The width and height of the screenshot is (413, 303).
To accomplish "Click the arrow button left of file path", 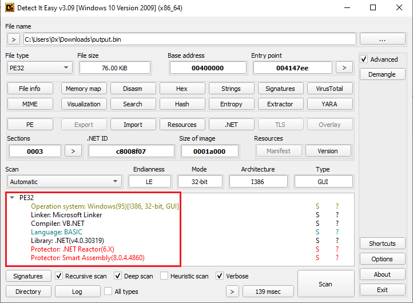I will [14, 39].
